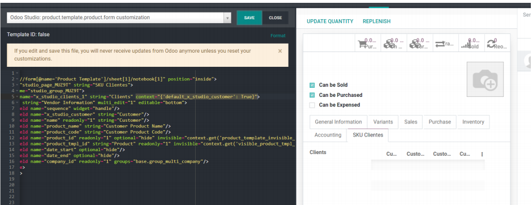Collapse code block at line 4
The height and width of the screenshot is (205, 532).
click(x=18, y=91)
